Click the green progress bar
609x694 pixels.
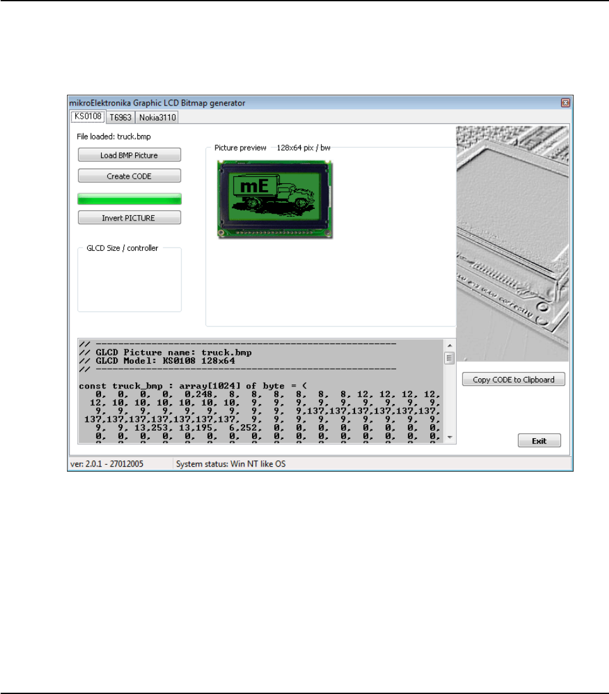click(x=130, y=199)
